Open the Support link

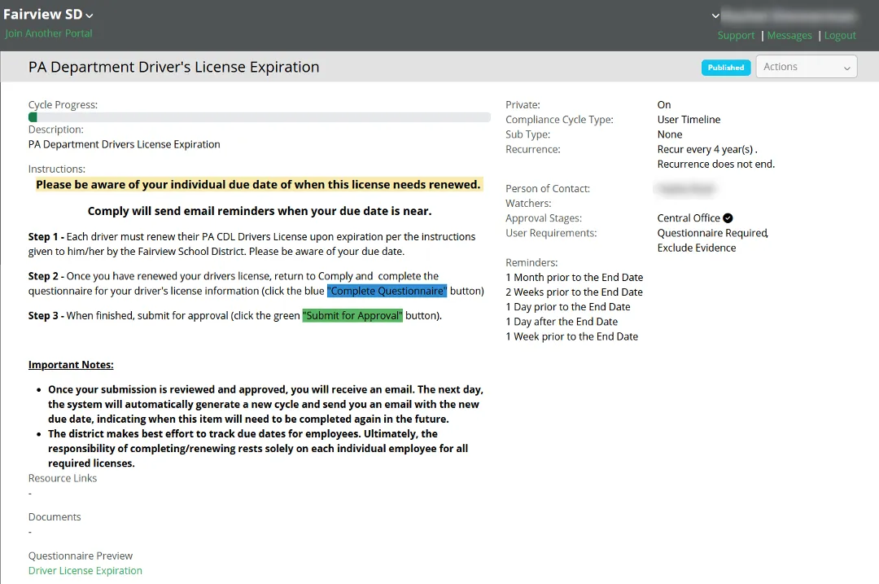(x=736, y=35)
